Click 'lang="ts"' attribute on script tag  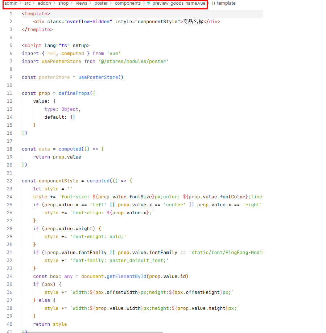[57, 46]
